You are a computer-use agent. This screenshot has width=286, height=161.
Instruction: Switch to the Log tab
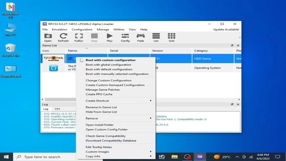click(x=46, y=109)
